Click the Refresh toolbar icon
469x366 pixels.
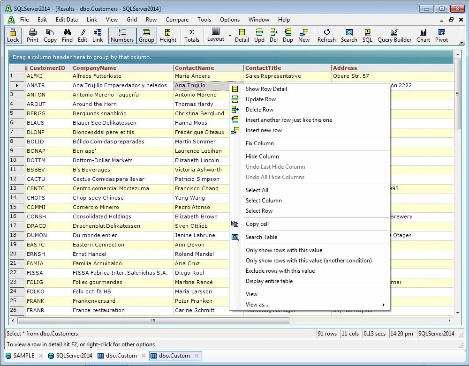(326, 36)
